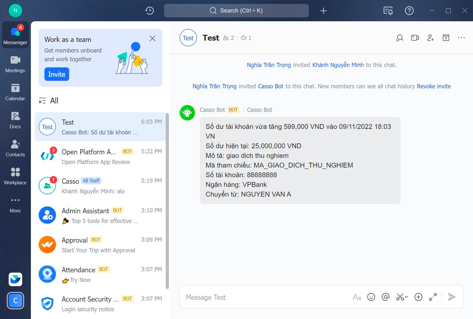
Task: Show the More options in the sidebar
Action: click(15, 204)
